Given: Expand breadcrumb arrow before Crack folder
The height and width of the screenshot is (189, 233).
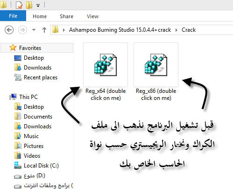Looking at the screenshot, I should coord(177,30).
